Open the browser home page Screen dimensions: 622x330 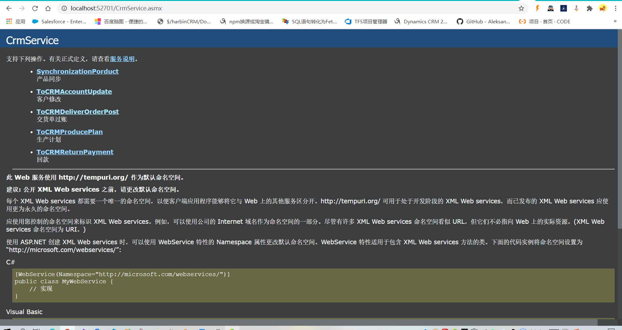point(48,8)
